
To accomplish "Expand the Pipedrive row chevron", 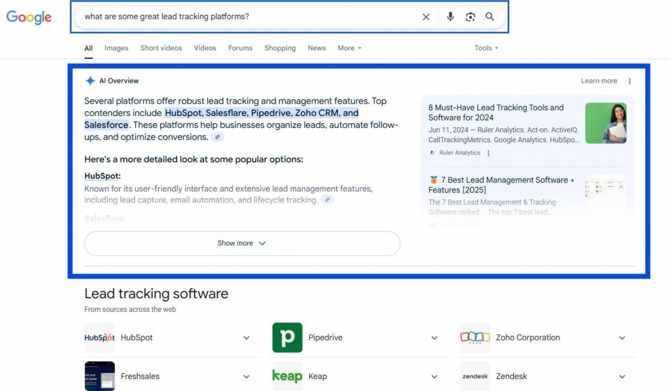I will [434, 338].
